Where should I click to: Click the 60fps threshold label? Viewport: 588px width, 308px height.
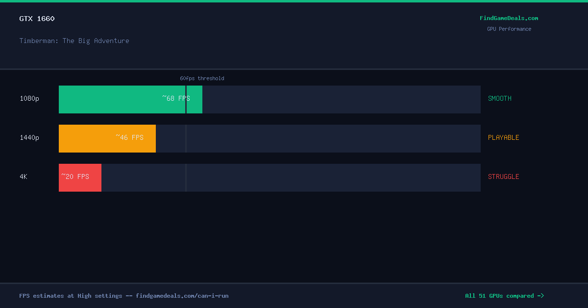(202, 78)
